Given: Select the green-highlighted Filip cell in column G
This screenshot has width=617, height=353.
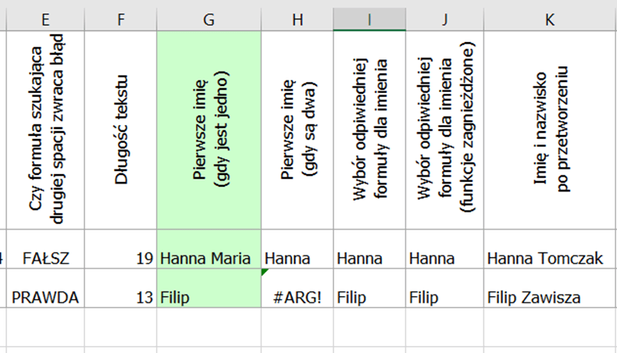Looking at the screenshot, I should point(209,298).
